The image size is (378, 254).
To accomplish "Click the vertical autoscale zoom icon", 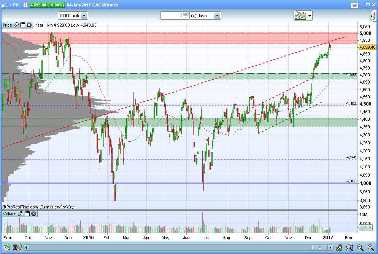I will (350, 247).
